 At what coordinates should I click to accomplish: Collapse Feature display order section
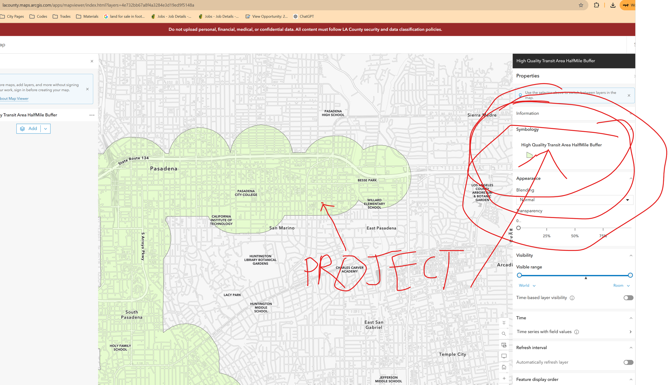point(630,380)
